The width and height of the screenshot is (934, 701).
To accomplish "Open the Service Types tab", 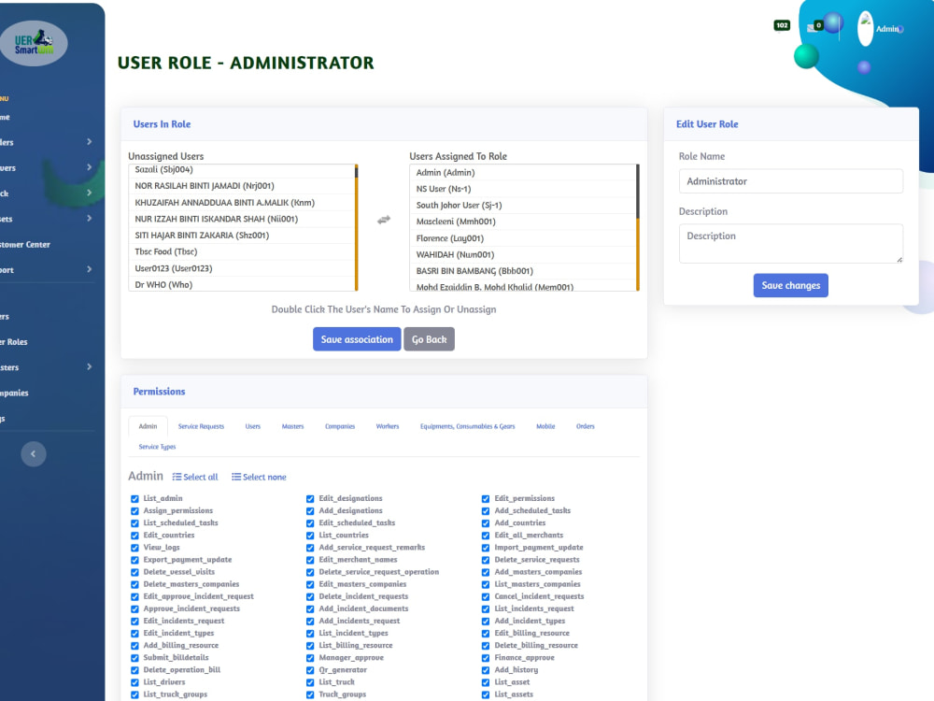I will [157, 447].
